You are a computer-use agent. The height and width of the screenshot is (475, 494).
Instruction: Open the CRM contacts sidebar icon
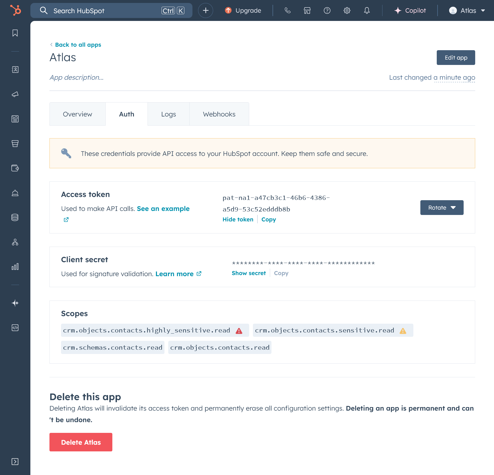tap(15, 70)
